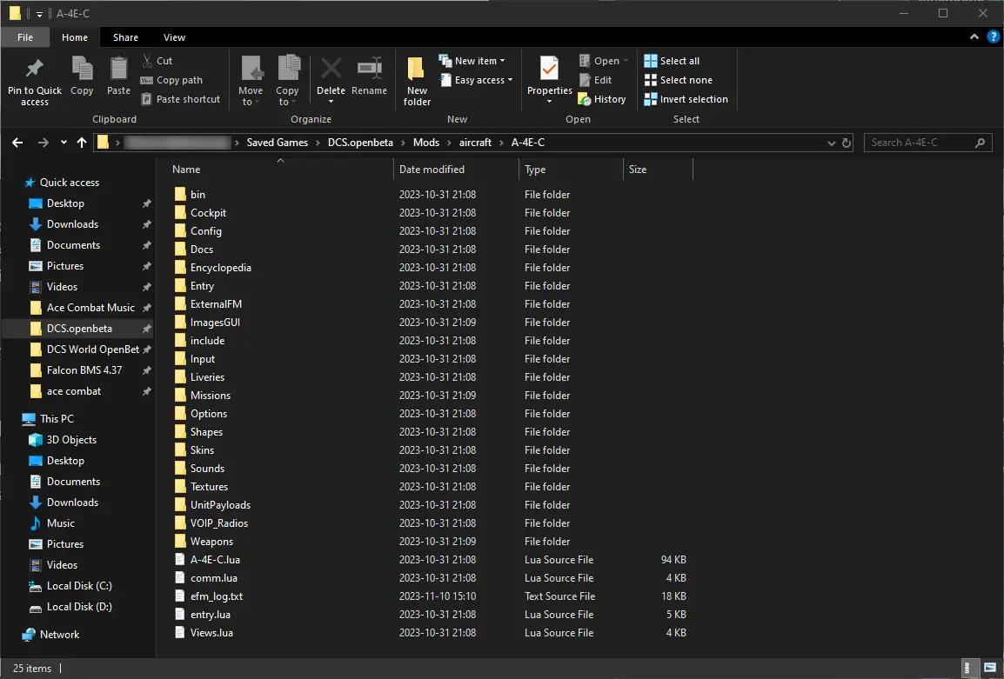The image size is (1004, 679).
Task: Click Select all in ribbon
Action: pos(672,61)
